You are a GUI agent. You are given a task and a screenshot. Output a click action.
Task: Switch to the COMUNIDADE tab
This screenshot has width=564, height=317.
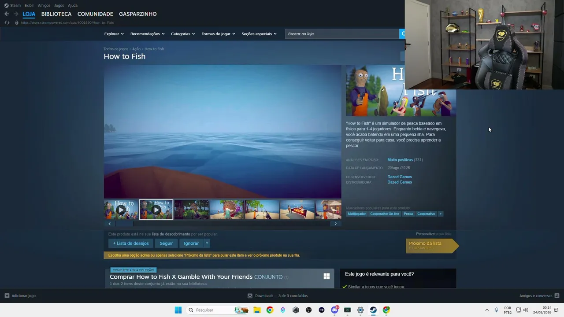tap(95, 14)
